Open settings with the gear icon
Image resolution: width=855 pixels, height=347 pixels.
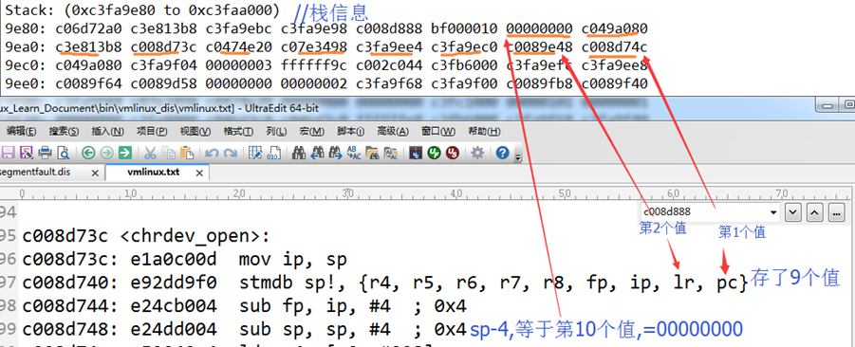coord(477,153)
